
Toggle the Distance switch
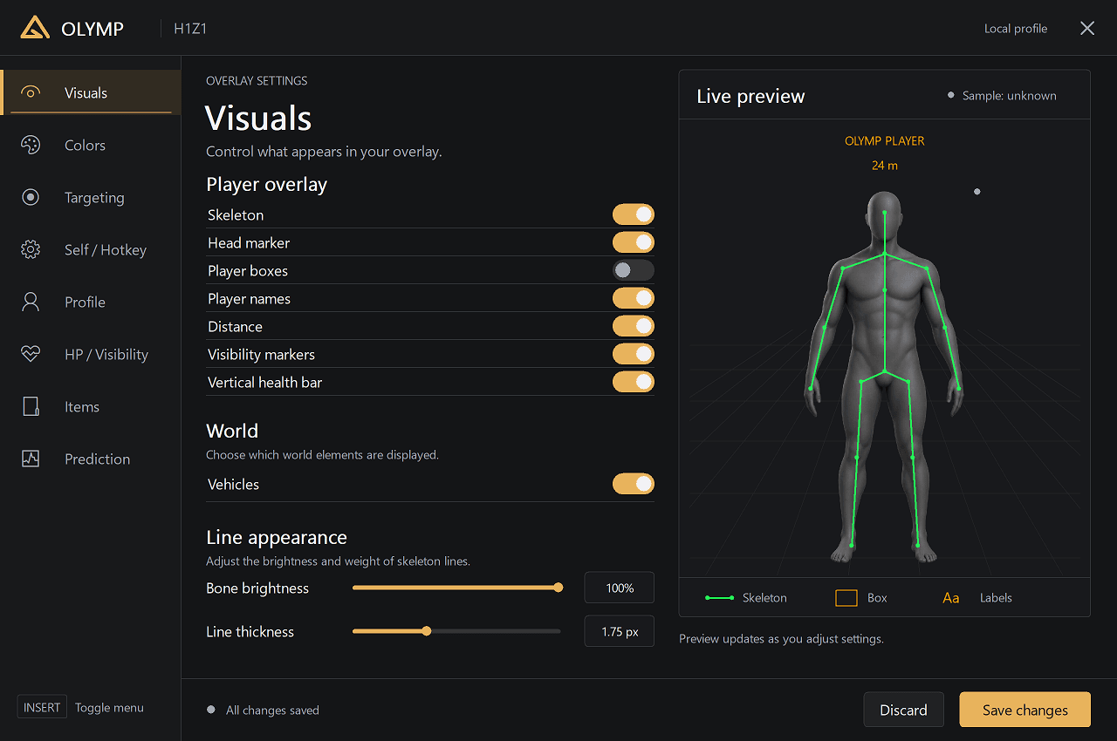click(634, 326)
